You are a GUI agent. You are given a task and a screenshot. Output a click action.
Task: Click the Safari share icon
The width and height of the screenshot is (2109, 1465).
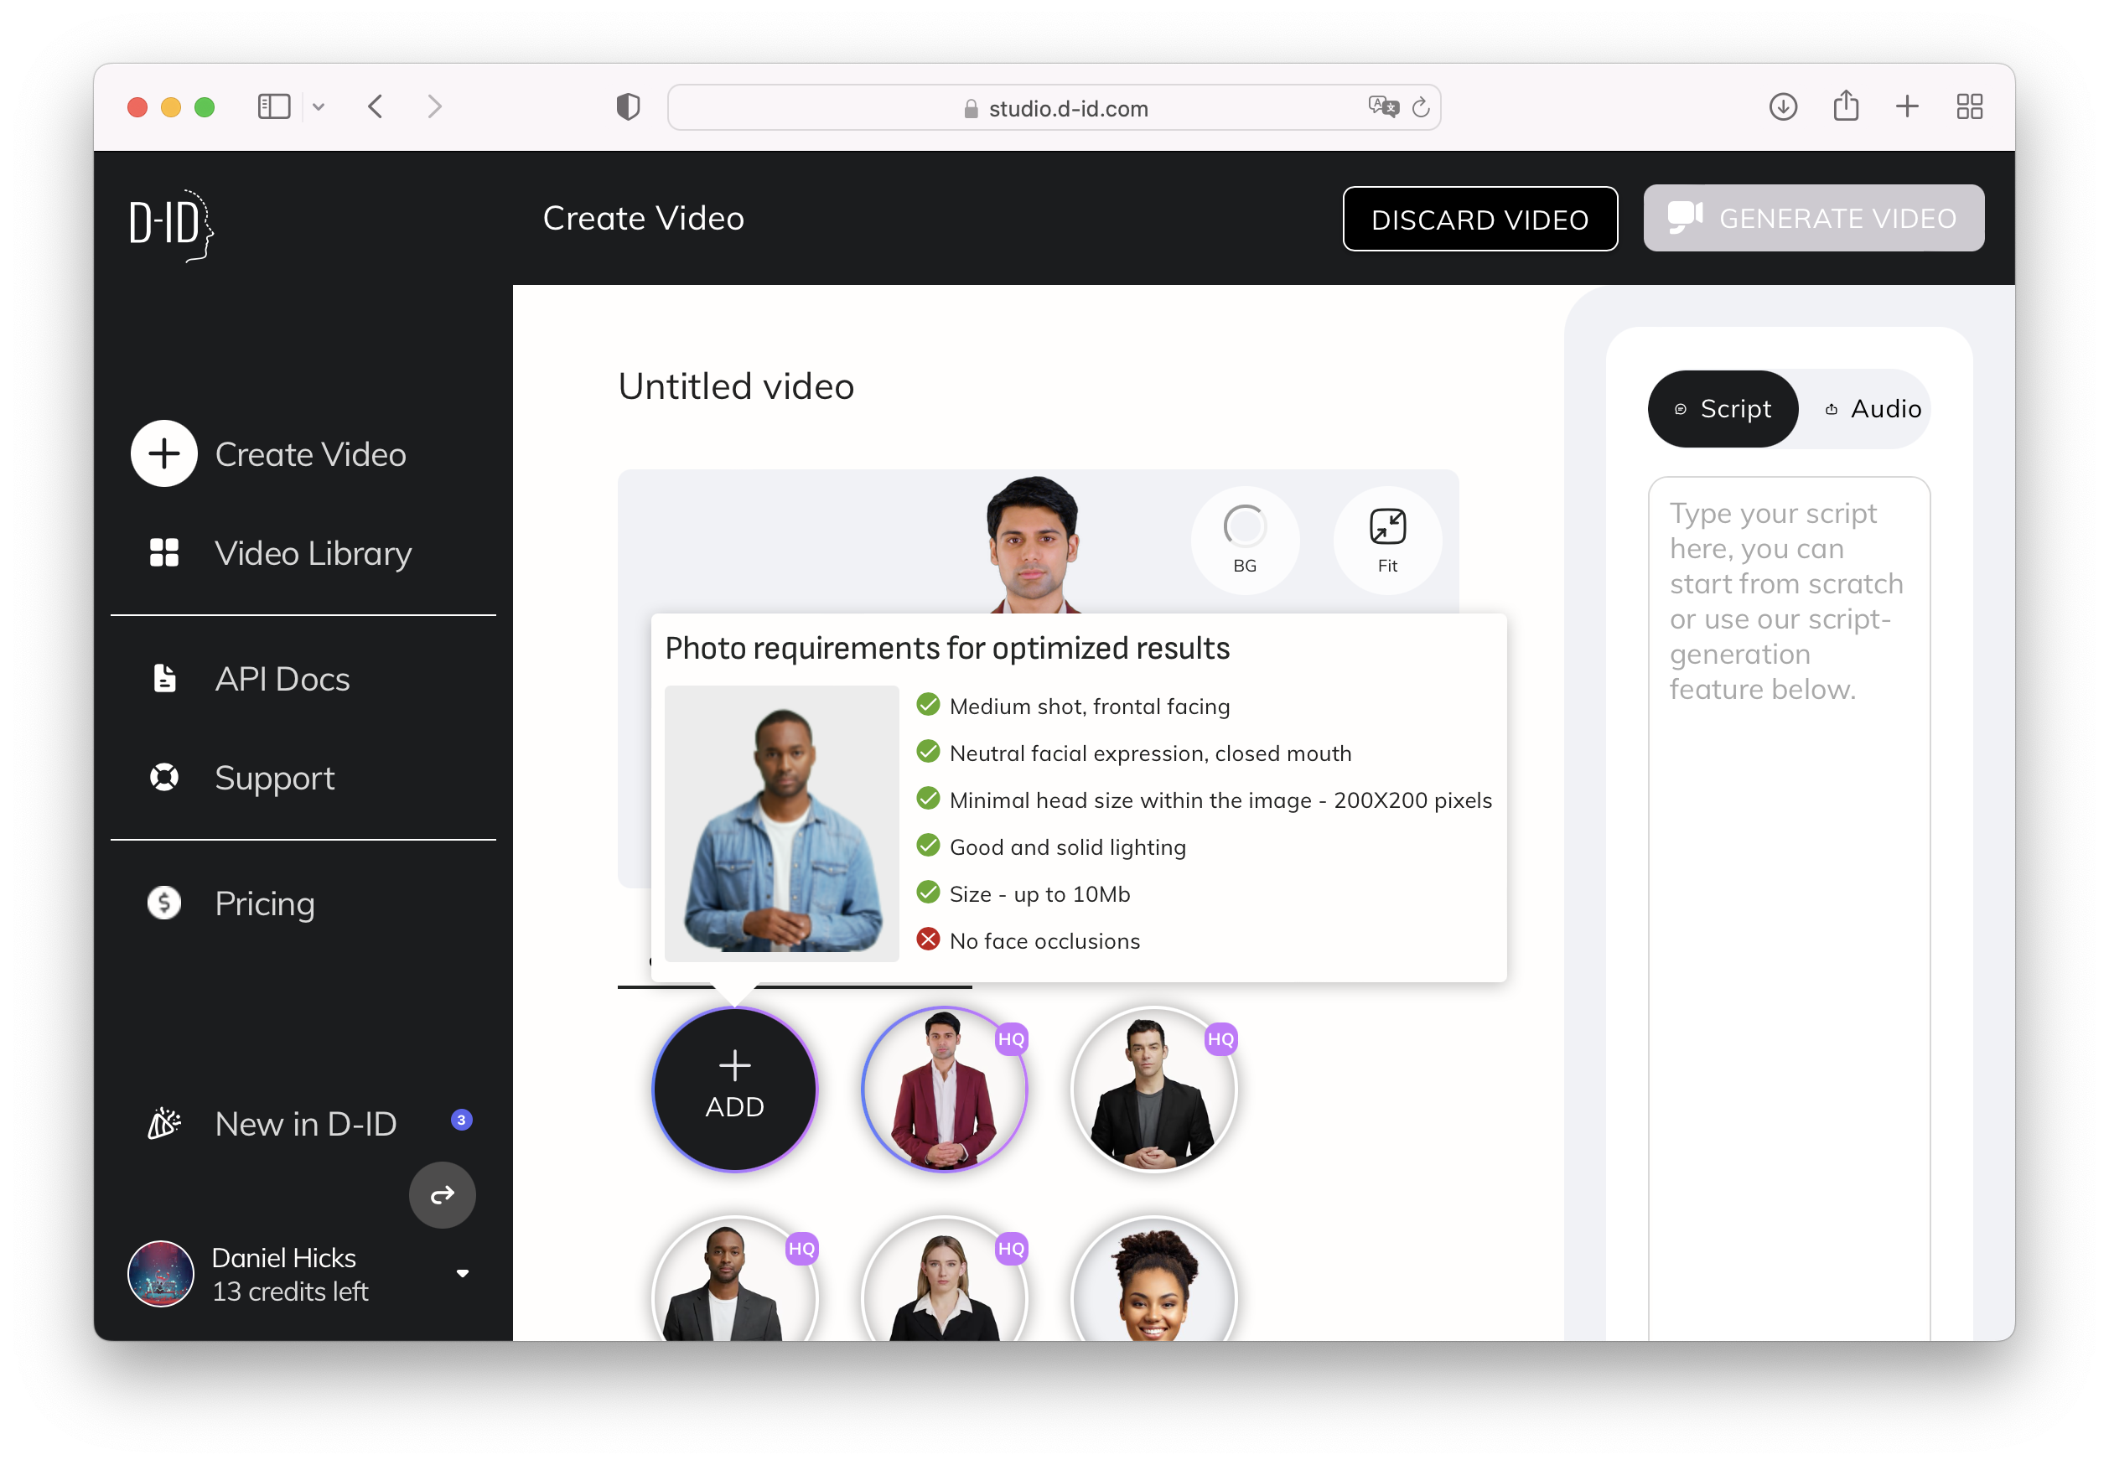[1845, 106]
